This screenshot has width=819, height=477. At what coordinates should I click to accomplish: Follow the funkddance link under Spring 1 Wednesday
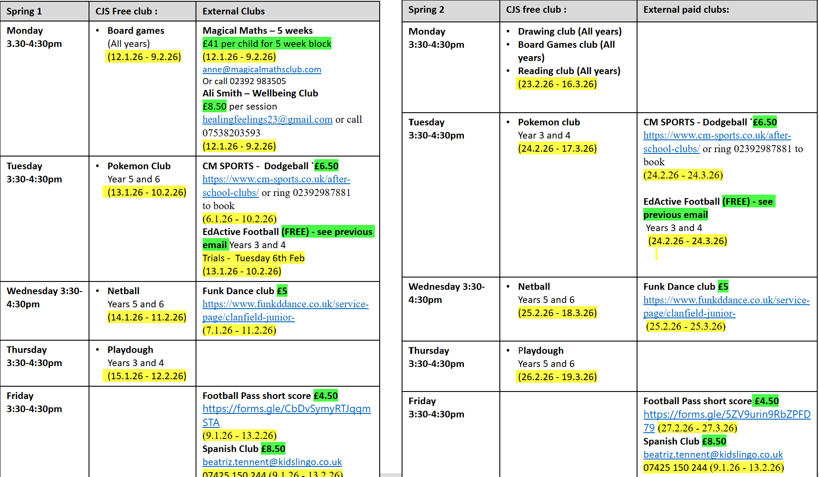coord(285,304)
